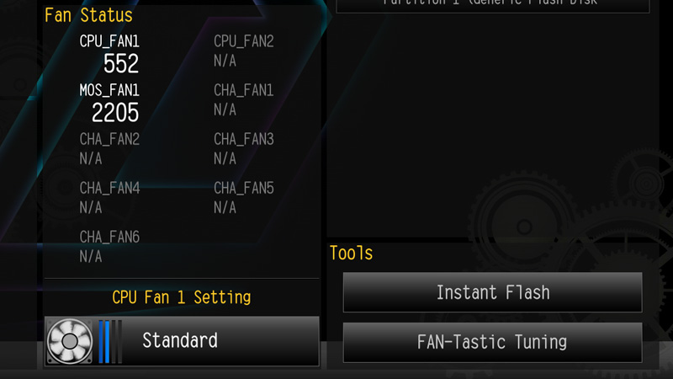
Task: Click the CPU fan icon
Action: point(69,341)
